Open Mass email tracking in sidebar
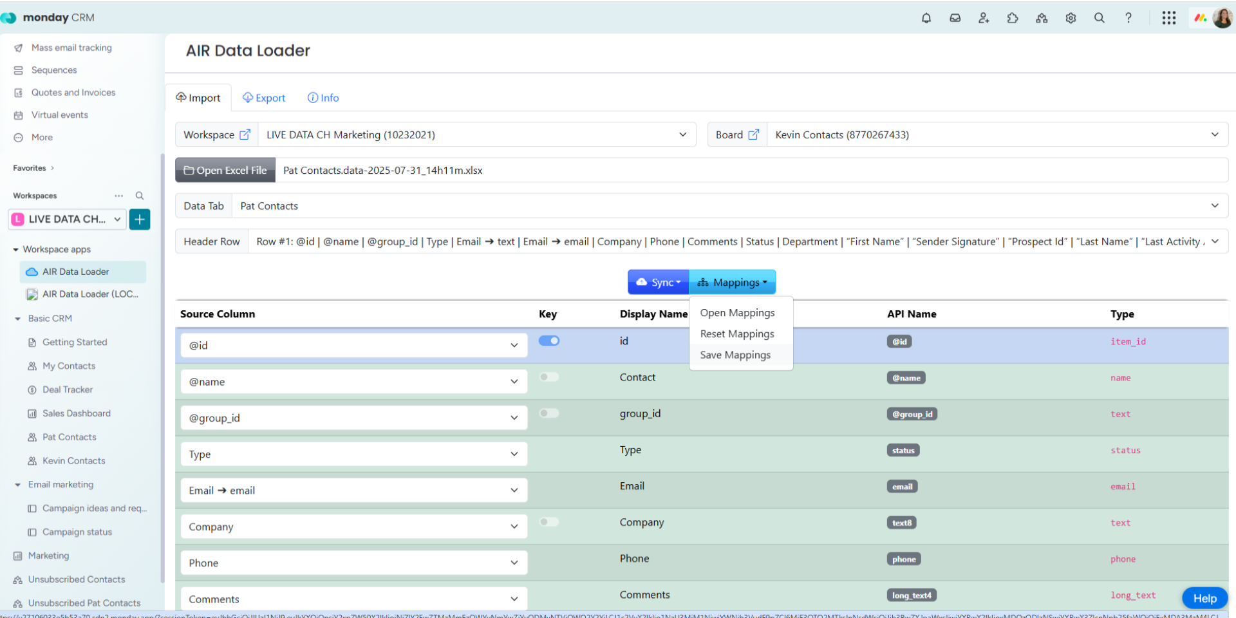 pyautogui.click(x=71, y=48)
